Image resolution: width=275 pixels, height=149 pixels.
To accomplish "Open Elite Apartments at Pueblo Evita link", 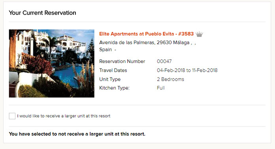I will [146, 34].
